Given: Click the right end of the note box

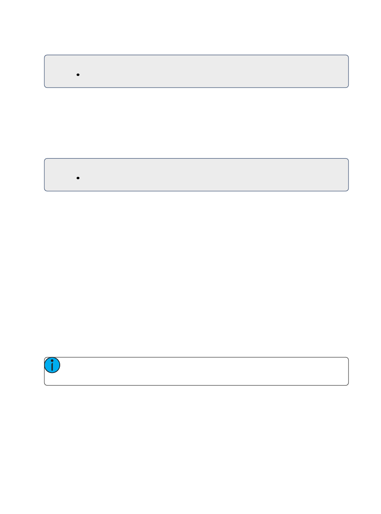Looking at the screenshot, I should 345,371.
